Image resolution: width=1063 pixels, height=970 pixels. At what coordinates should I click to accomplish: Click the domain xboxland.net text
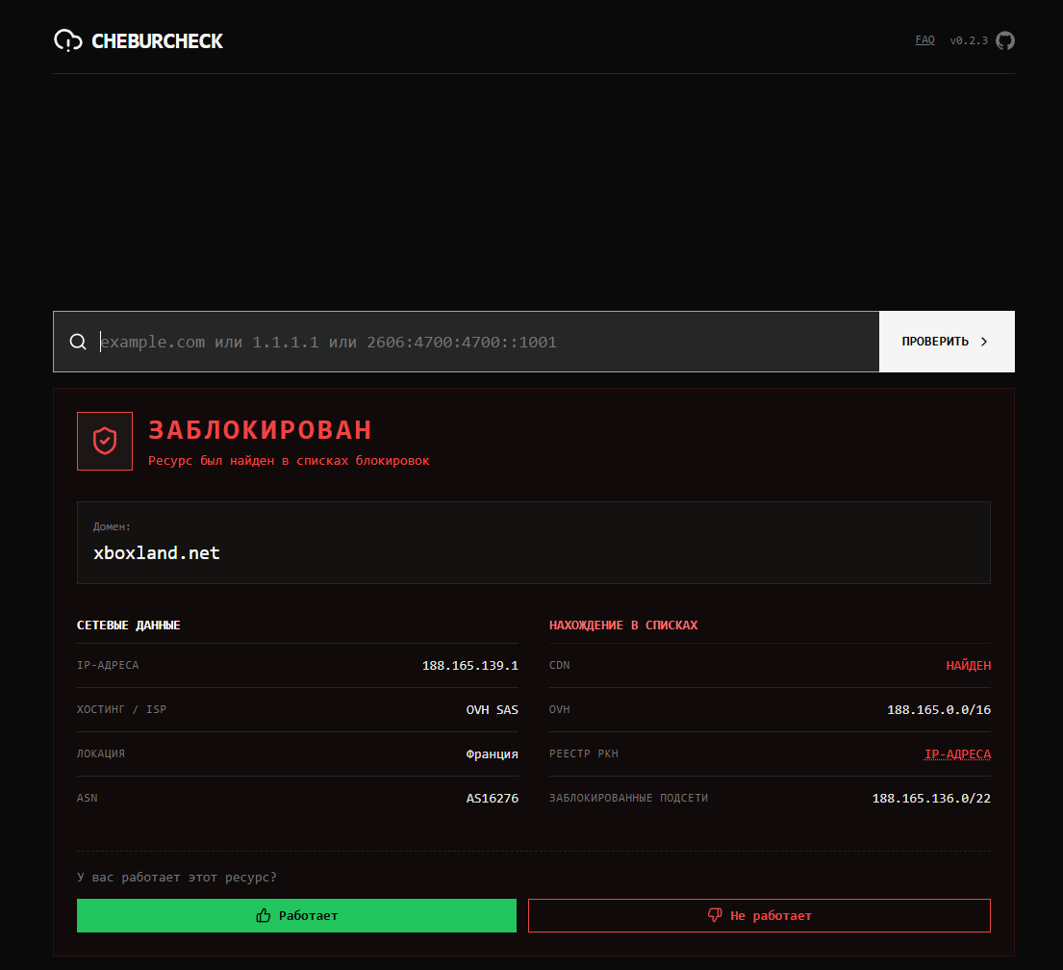click(x=157, y=552)
